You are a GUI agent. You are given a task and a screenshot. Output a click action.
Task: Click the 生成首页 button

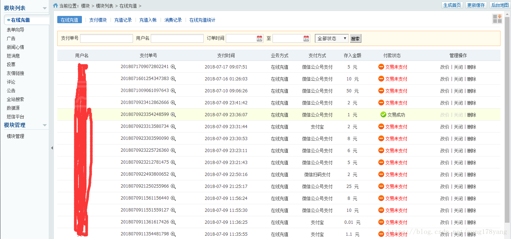(x=452, y=5)
